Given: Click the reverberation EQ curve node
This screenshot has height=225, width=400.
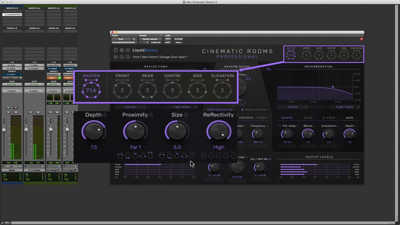Looking at the screenshot, I should [x=333, y=87].
